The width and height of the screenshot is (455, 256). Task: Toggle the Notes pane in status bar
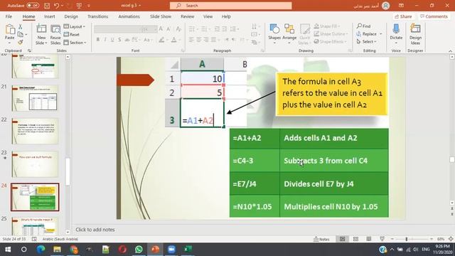(321, 239)
